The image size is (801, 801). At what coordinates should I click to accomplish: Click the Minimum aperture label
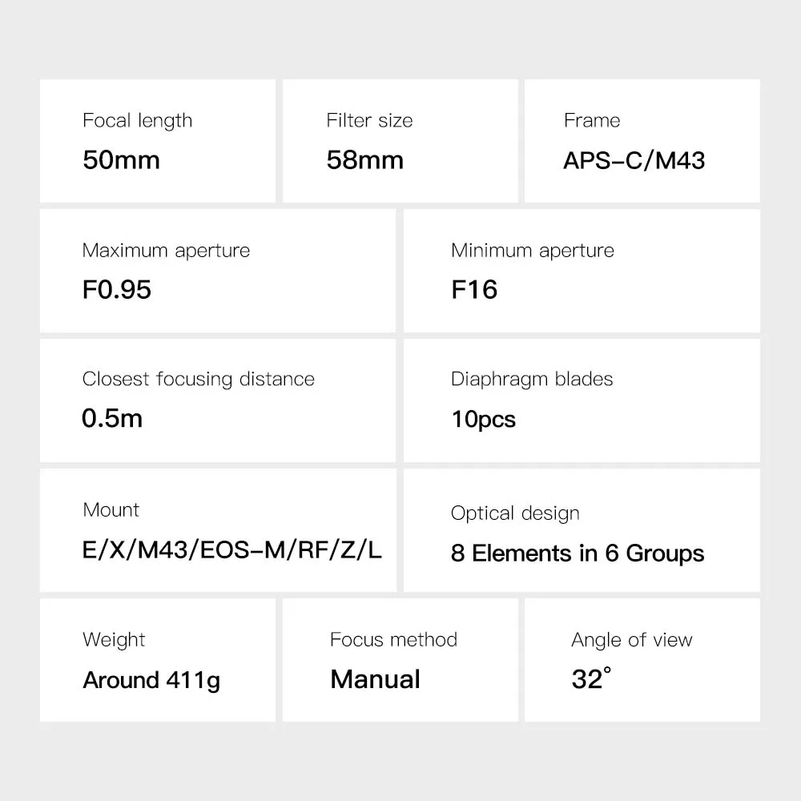click(533, 251)
